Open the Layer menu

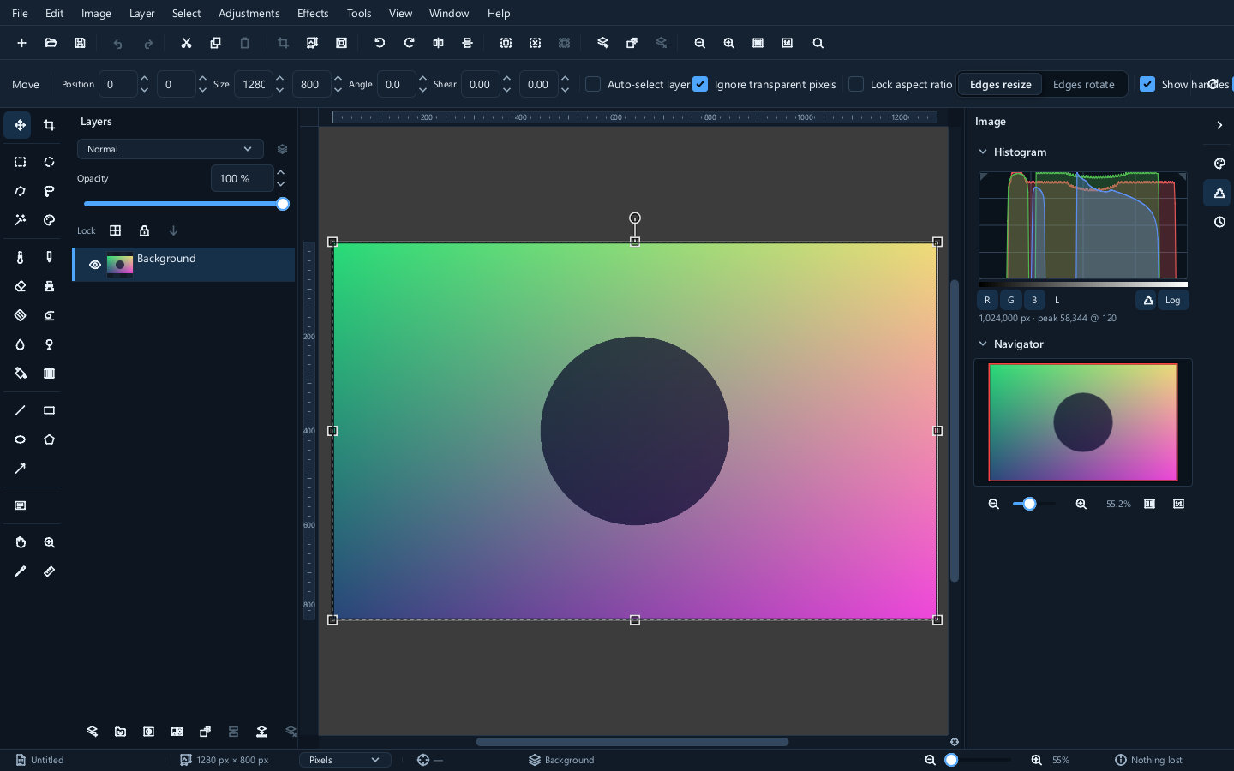coord(141,13)
